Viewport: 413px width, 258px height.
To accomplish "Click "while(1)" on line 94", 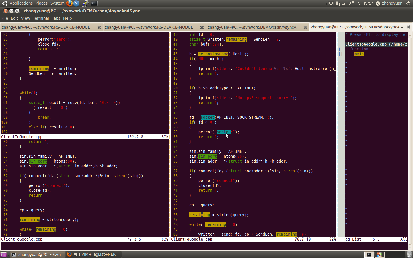I will tap(28, 93).
